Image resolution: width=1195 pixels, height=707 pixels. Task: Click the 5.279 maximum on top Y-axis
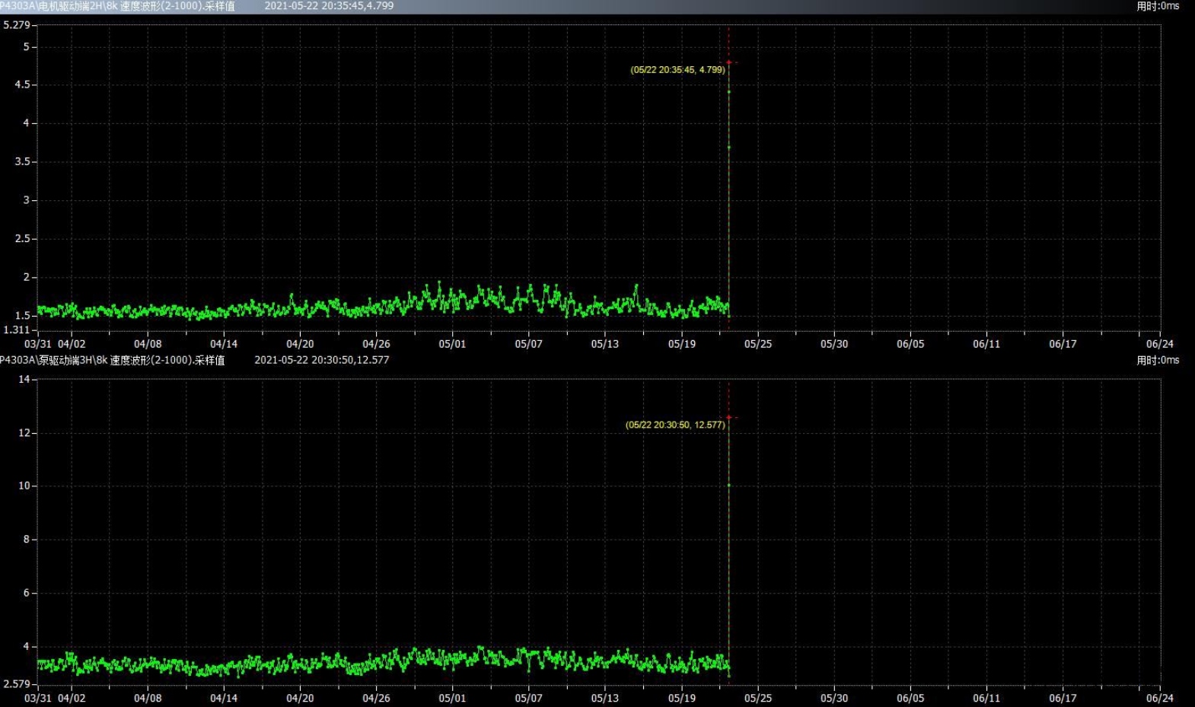(17, 25)
